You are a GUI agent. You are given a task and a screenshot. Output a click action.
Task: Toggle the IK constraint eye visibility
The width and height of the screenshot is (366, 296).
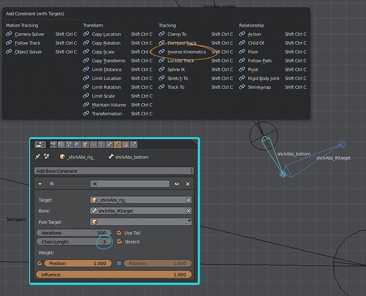(x=177, y=184)
